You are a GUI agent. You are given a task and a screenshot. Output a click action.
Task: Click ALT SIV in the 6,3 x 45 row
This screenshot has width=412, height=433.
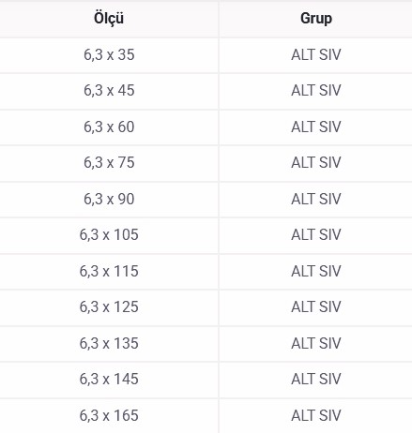point(316,91)
